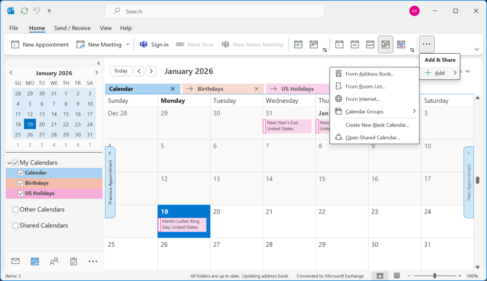Click the Go to Today ribbon icon
This screenshot has width=487, height=281.
point(298,44)
